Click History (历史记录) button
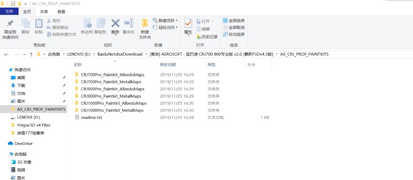 click(207, 37)
